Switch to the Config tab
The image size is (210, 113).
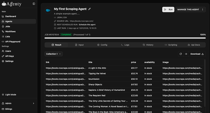point(102,45)
